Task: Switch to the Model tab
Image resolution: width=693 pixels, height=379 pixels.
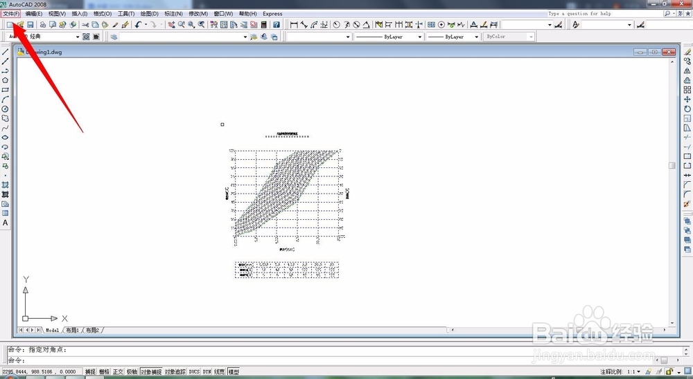Action: coord(52,330)
